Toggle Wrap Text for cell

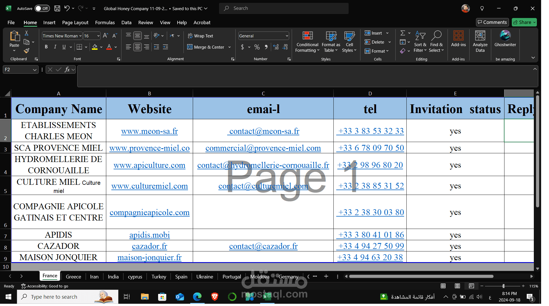coord(200,36)
